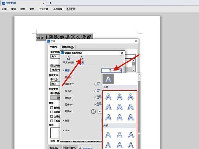The height and width of the screenshot is (149, 199).
Task: Open a new document tab with plus
Action: pyautogui.click(x=50, y=3)
